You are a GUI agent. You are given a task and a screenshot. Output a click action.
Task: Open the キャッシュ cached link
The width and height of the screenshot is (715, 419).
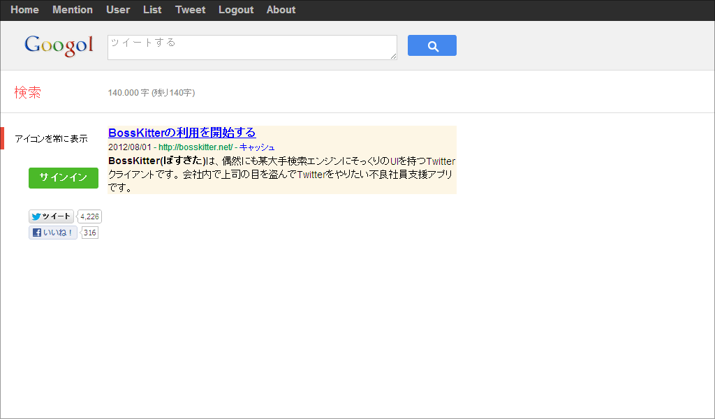pyautogui.click(x=257, y=147)
